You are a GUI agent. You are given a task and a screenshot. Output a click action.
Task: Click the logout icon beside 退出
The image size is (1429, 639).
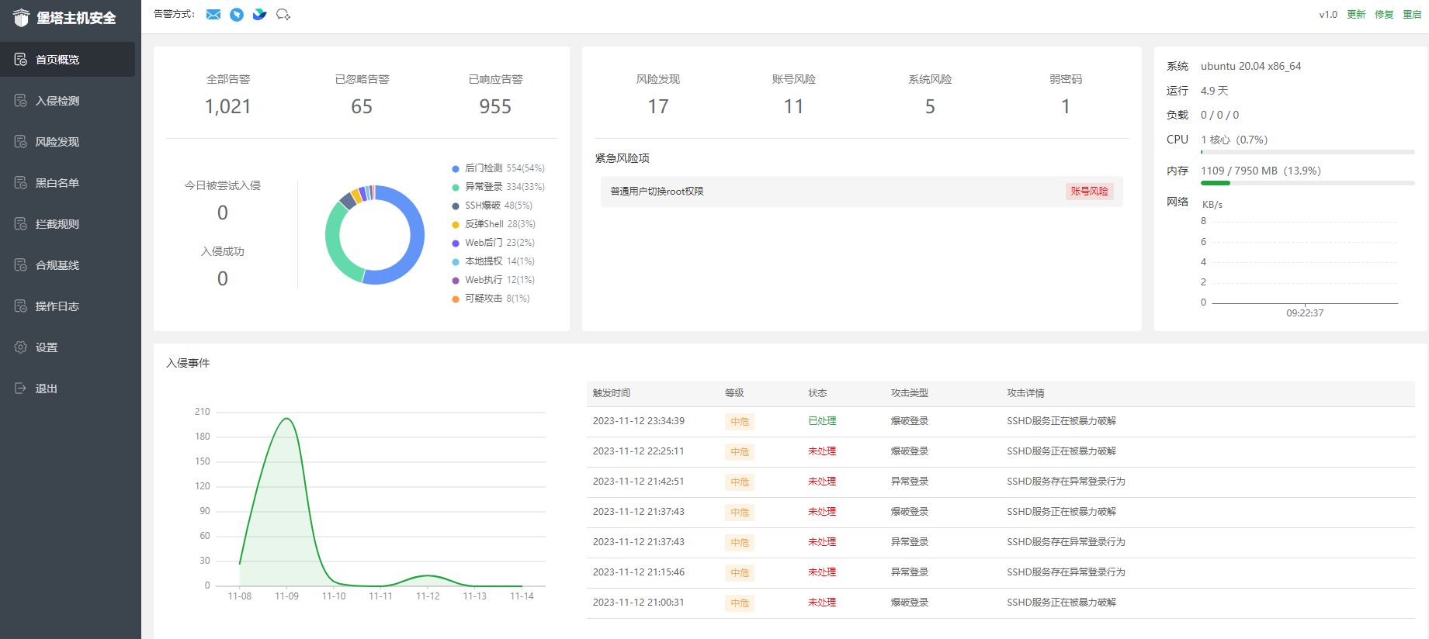[x=21, y=389]
